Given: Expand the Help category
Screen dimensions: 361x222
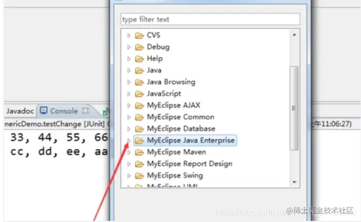Looking at the screenshot, I should [129, 59].
